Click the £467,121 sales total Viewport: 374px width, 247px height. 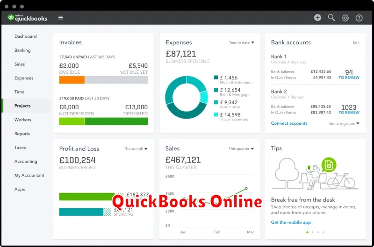(183, 160)
